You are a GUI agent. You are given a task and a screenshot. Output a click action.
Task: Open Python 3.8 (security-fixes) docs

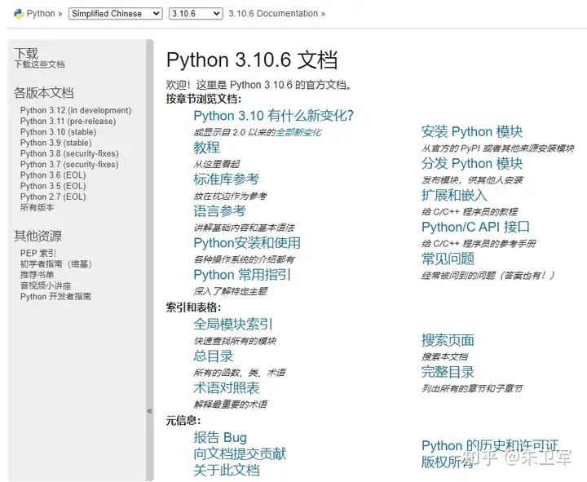[x=69, y=154]
